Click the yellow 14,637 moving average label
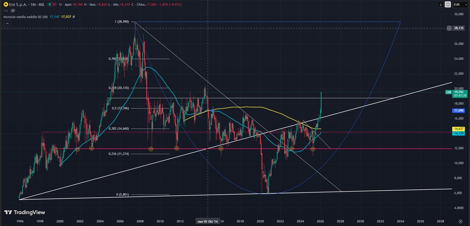The image size is (470, 226). [x=458, y=129]
